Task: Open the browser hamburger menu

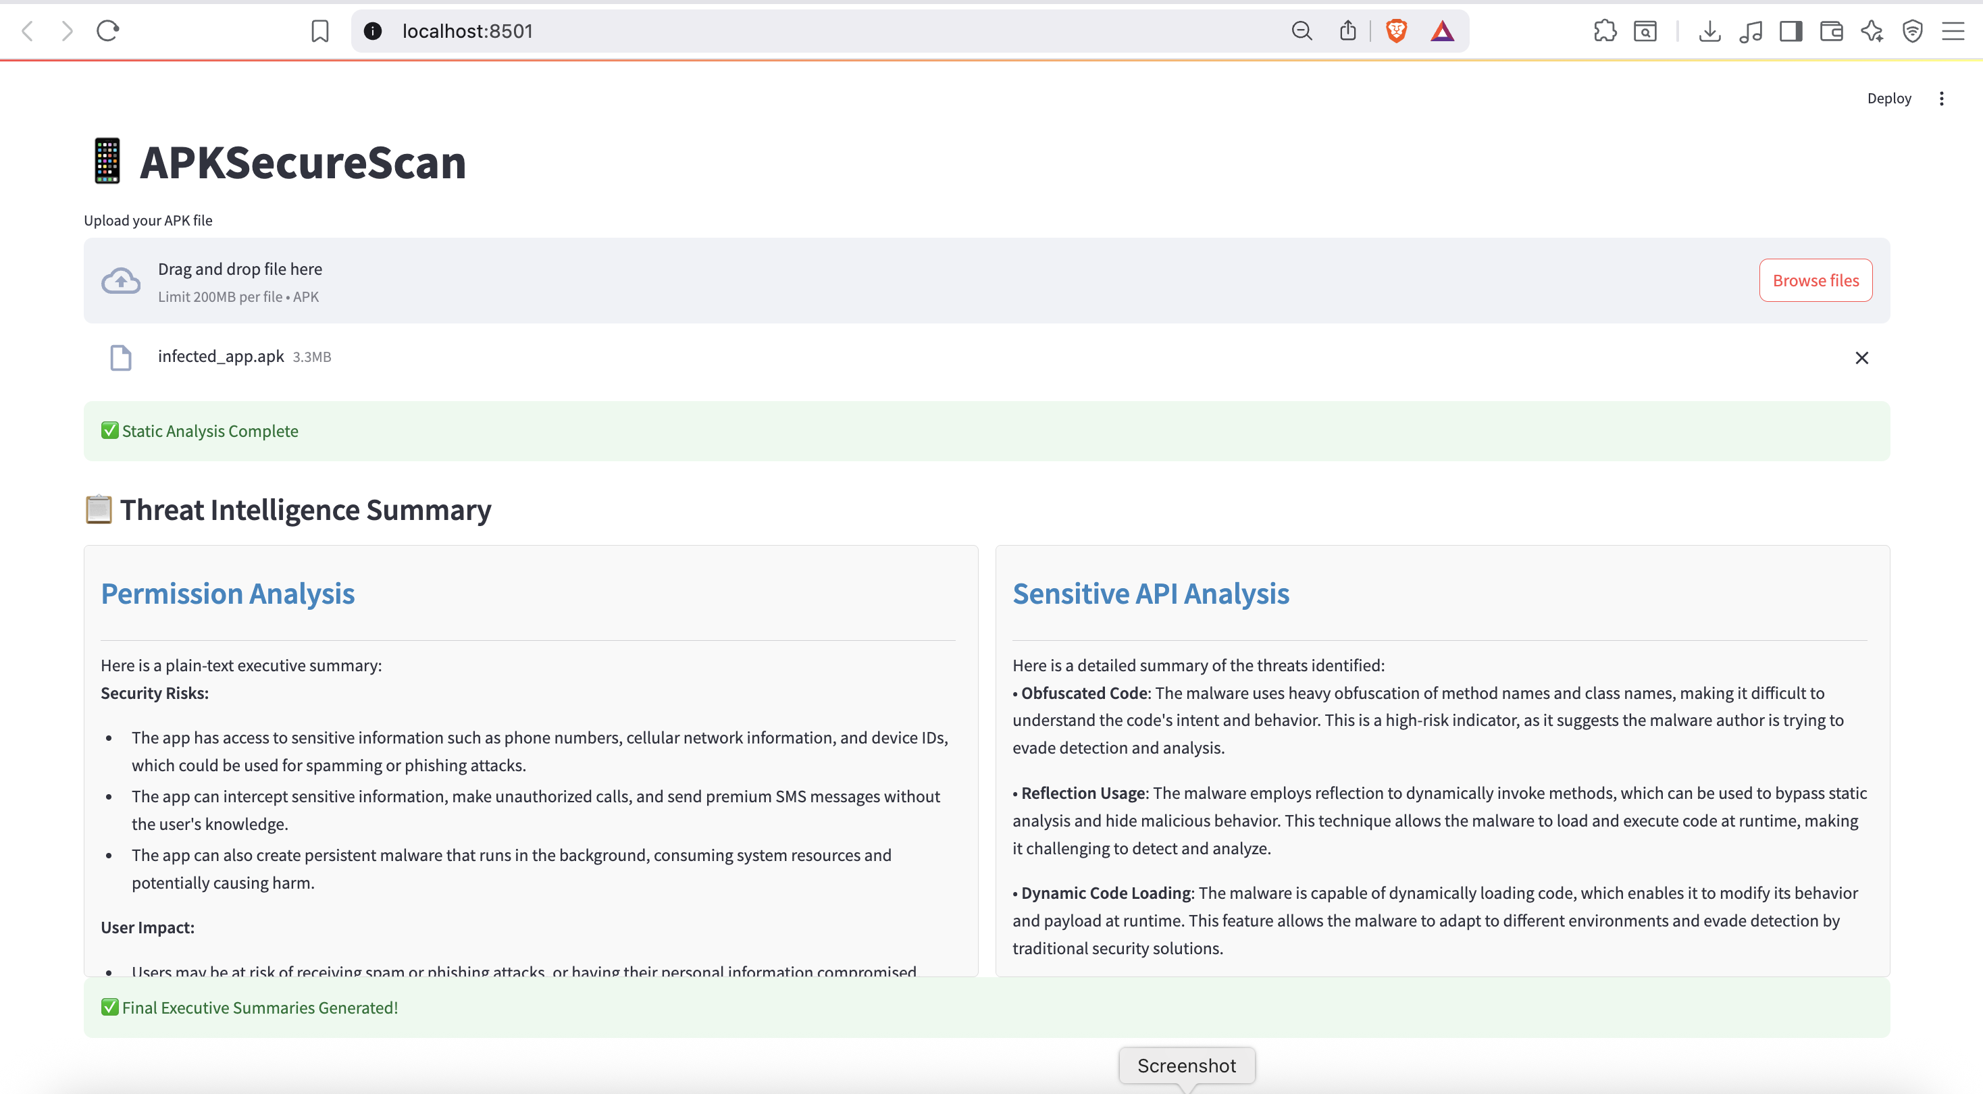Action: click(x=1953, y=31)
